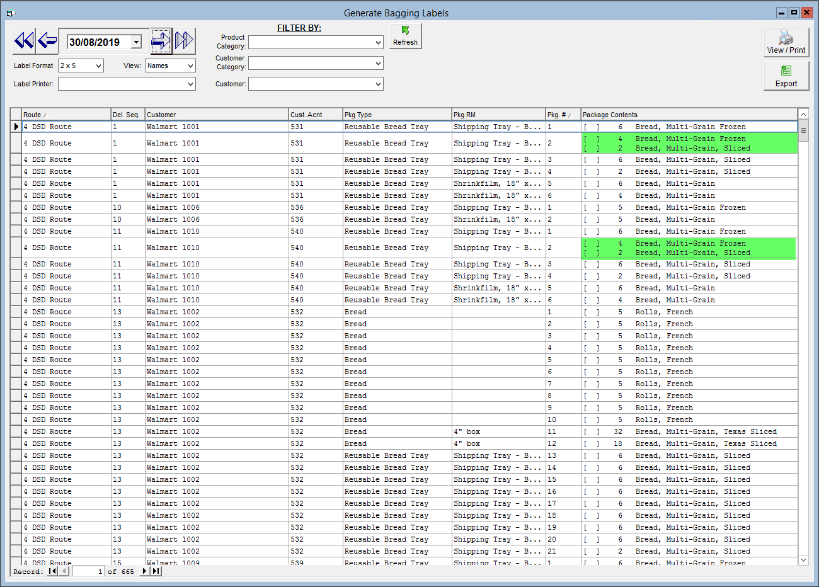Click the date field 30/08/2019
The image size is (819, 587).
click(99, 42)
